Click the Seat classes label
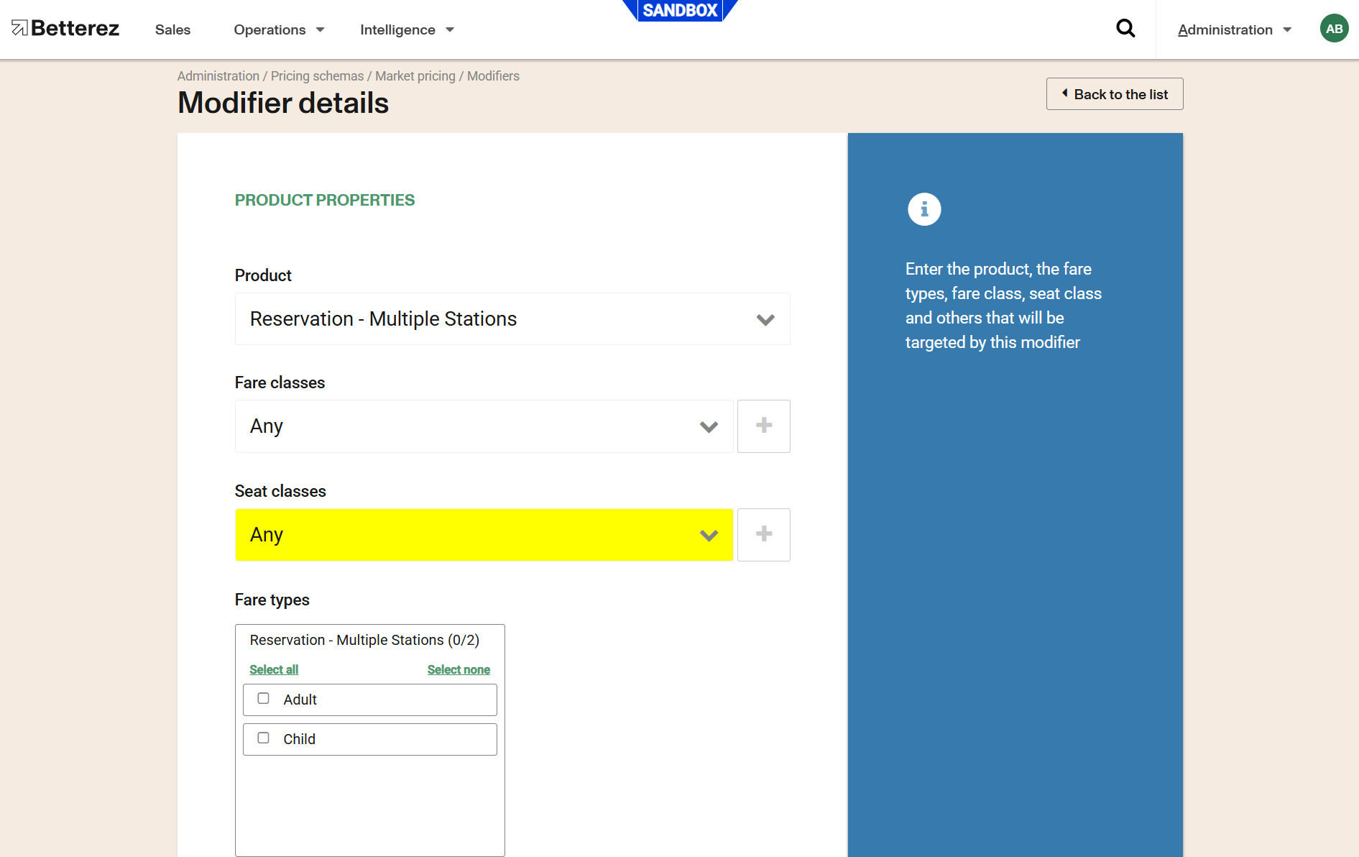Image resolution: width=1359 pixels, height=857 pixels. point(280,491)
